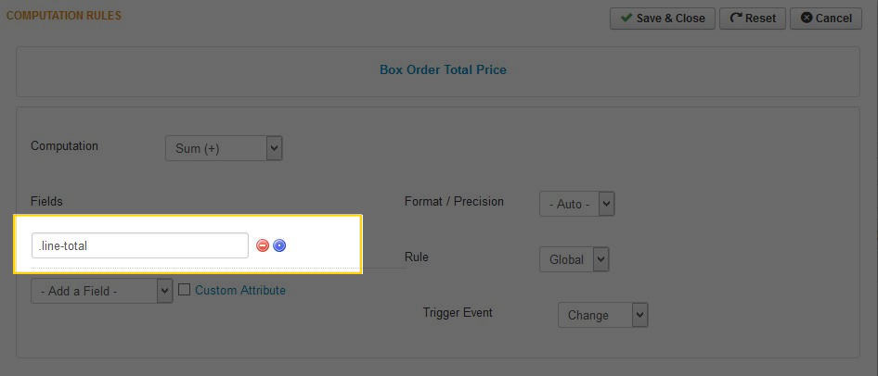Click the Cancel button

coord(826,18)
